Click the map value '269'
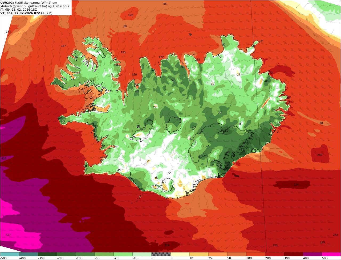Image resolution: width=341 pixels, height=260 pixels. tap(320, 155)
